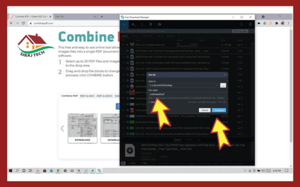300x187 pixels.
Task: Click the previous arrow beside the PDF thumbnails
Action: tap(62, 129)
